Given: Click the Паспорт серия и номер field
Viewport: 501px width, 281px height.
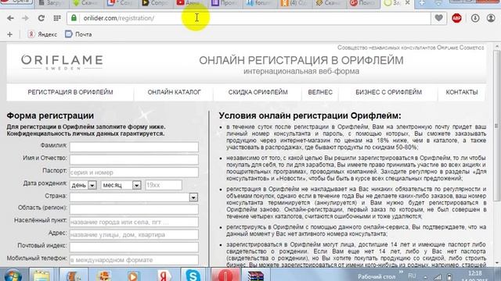Looking at the screenshot, I should (x=134, y=173).
